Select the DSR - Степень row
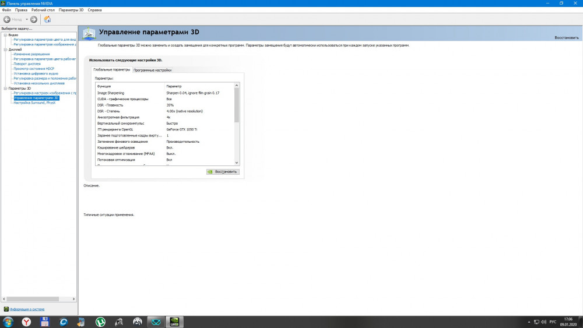The image size is (583, 328). [165, 111]
